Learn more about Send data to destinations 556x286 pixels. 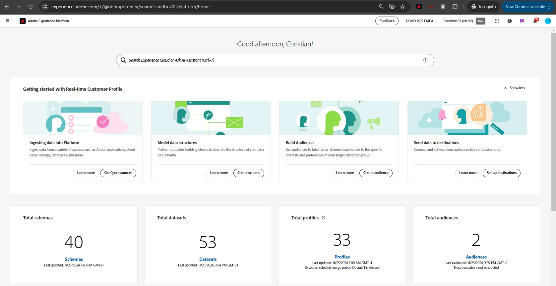coord(468,173)
